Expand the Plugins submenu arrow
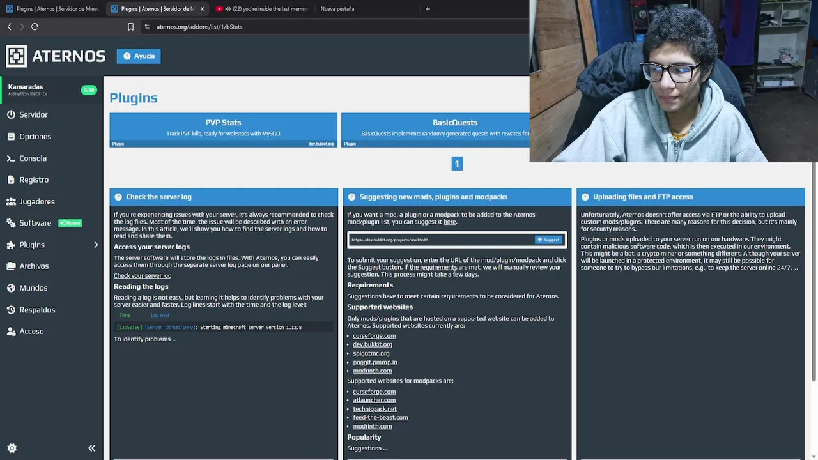Viewport: 818px width, 460px height. pyautogui.click(x=96, y=245)
